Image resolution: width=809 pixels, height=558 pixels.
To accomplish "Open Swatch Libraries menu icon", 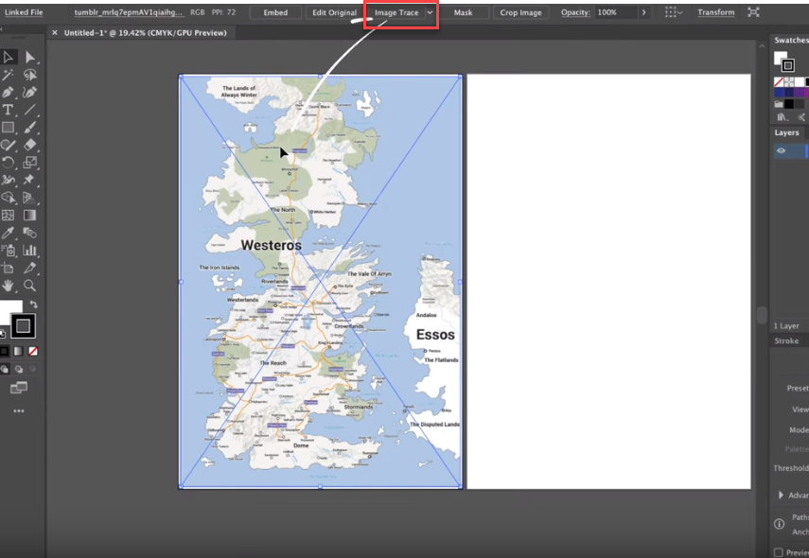I will pyautogui.click(x=783, y=117).
